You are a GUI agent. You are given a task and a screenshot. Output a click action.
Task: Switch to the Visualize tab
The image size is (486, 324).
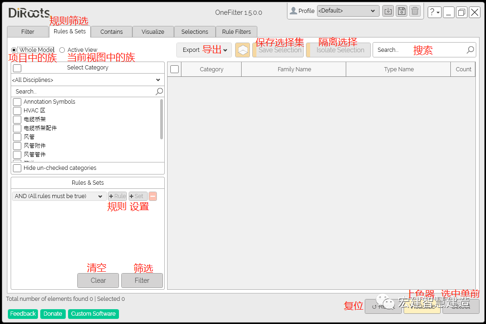(153, 32)
